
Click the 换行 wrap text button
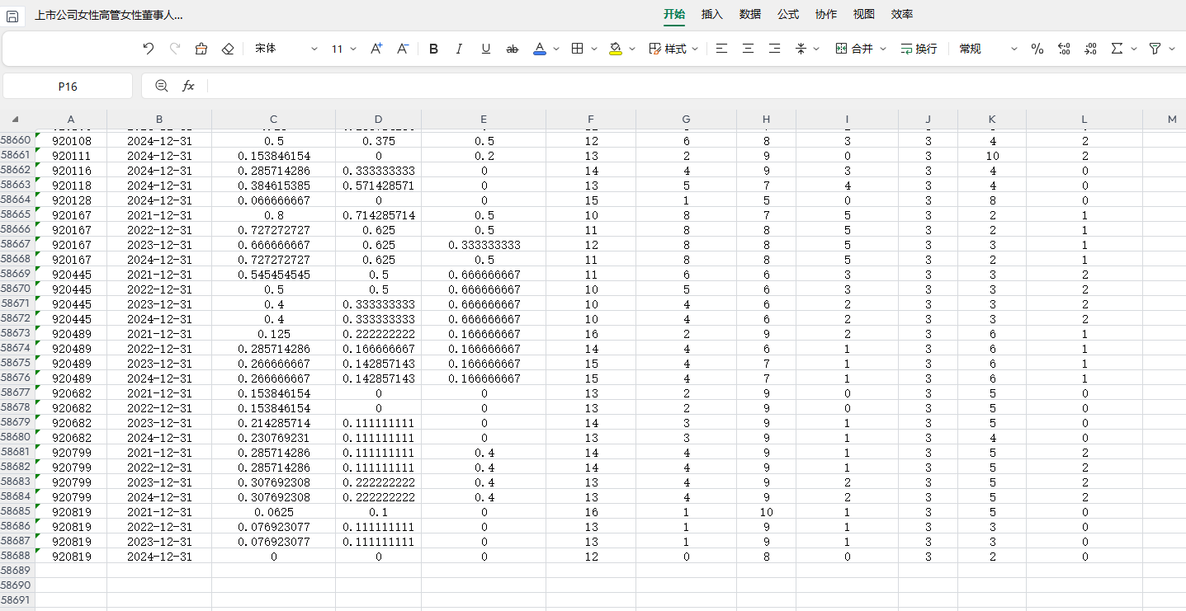pyautogui.click(x=919, y=49)
